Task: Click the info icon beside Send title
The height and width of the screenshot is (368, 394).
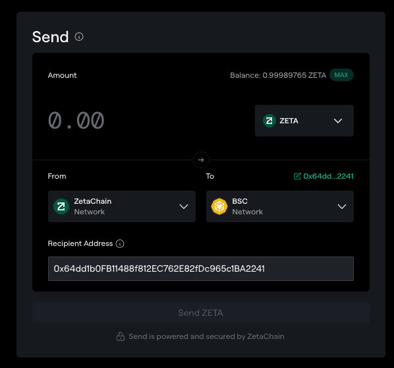Action: (79, 37)
